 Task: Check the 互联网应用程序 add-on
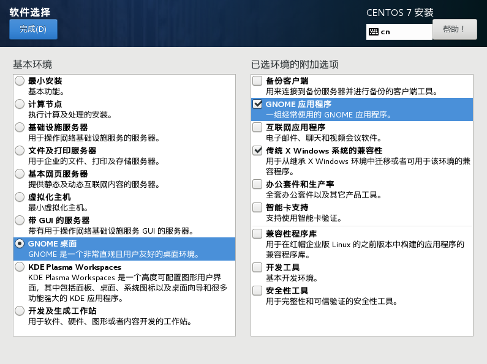click(257, 127)
